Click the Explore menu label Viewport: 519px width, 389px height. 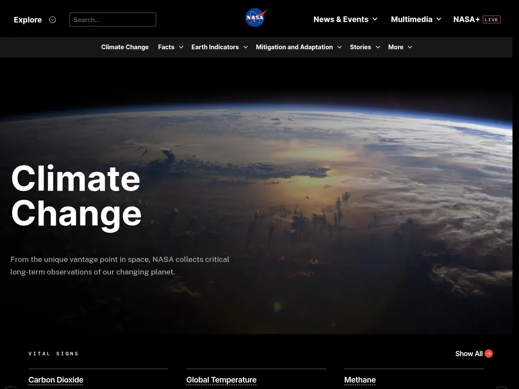pos(28,19)
